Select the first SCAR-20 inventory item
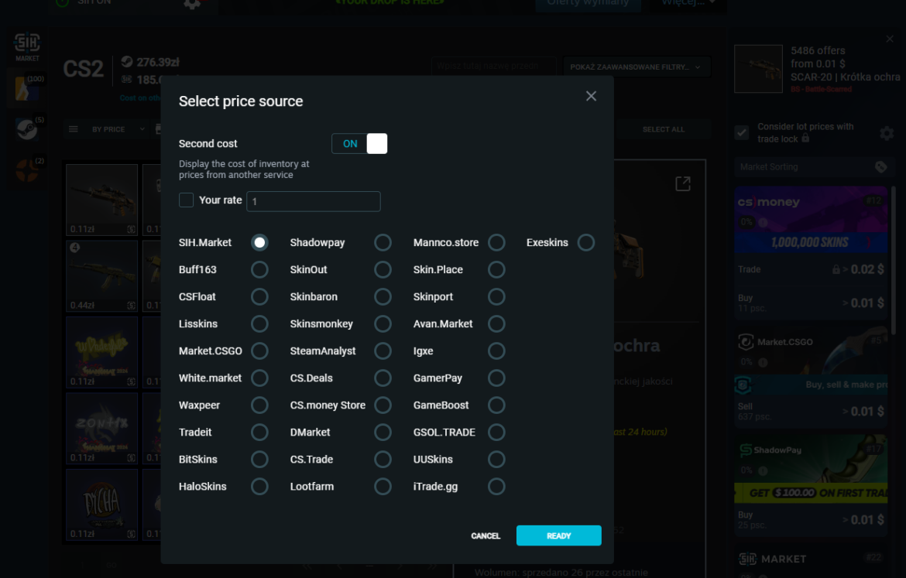The height and width of the screenshot is (578, 906). [x=101, y=200]
